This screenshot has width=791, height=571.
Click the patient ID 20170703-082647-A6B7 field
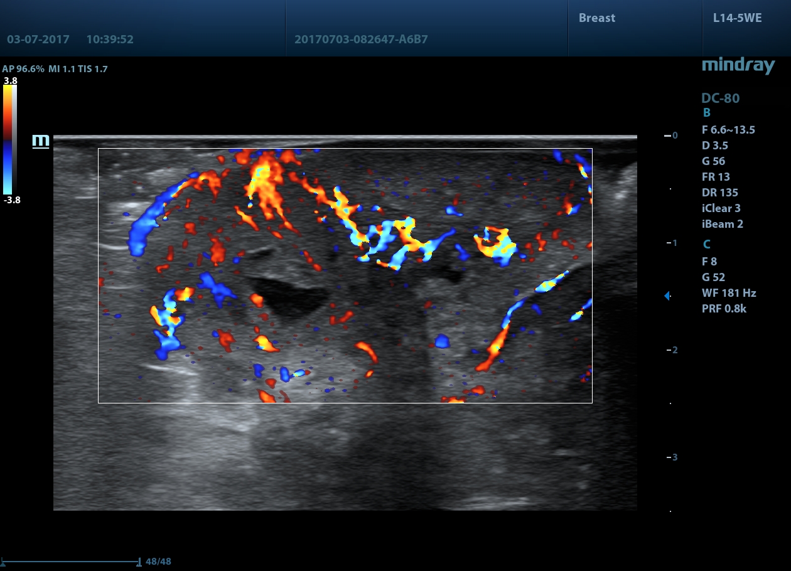click(361, 40)
